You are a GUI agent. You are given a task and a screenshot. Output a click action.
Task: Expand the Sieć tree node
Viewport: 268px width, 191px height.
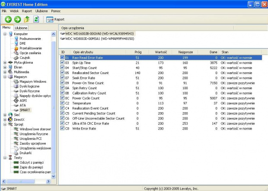point(5,115)
